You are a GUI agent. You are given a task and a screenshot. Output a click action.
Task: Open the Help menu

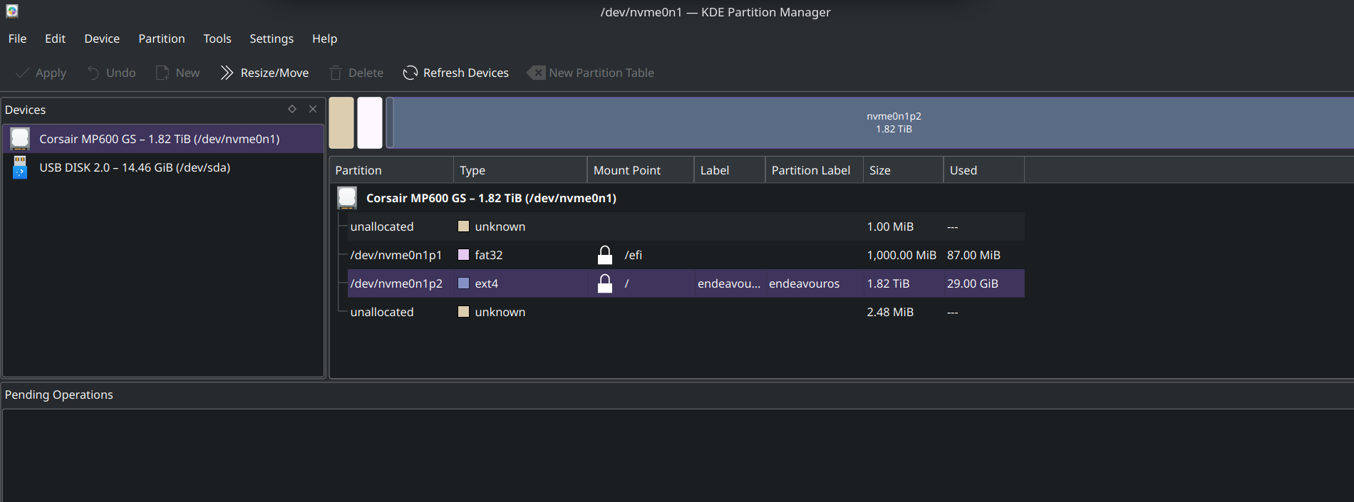(x=324, y=38)
